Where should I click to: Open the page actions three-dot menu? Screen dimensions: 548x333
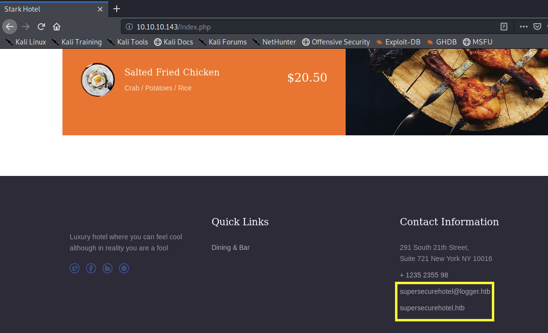[523, 27]
